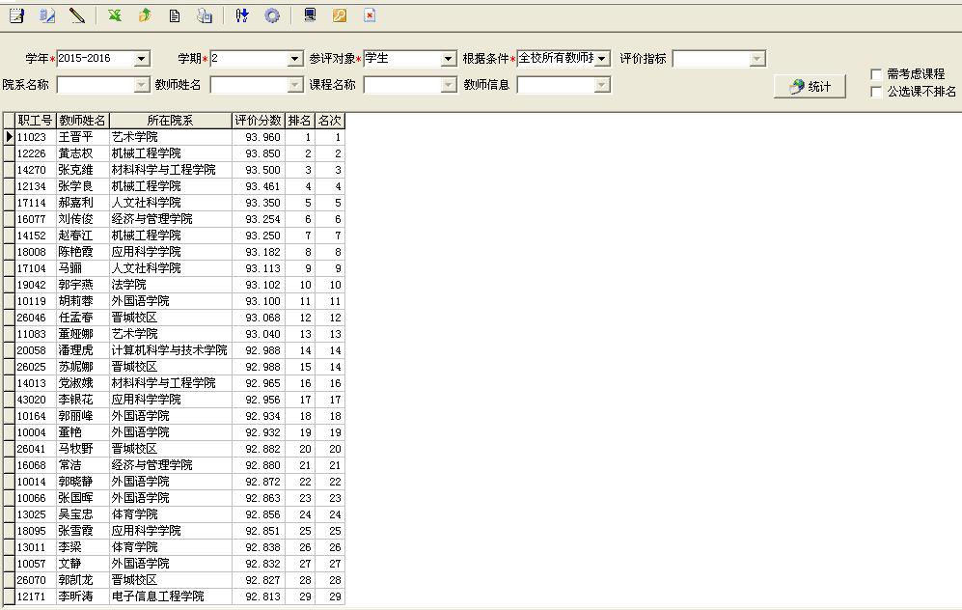Click the 评价分数 column header

(258, 121)
